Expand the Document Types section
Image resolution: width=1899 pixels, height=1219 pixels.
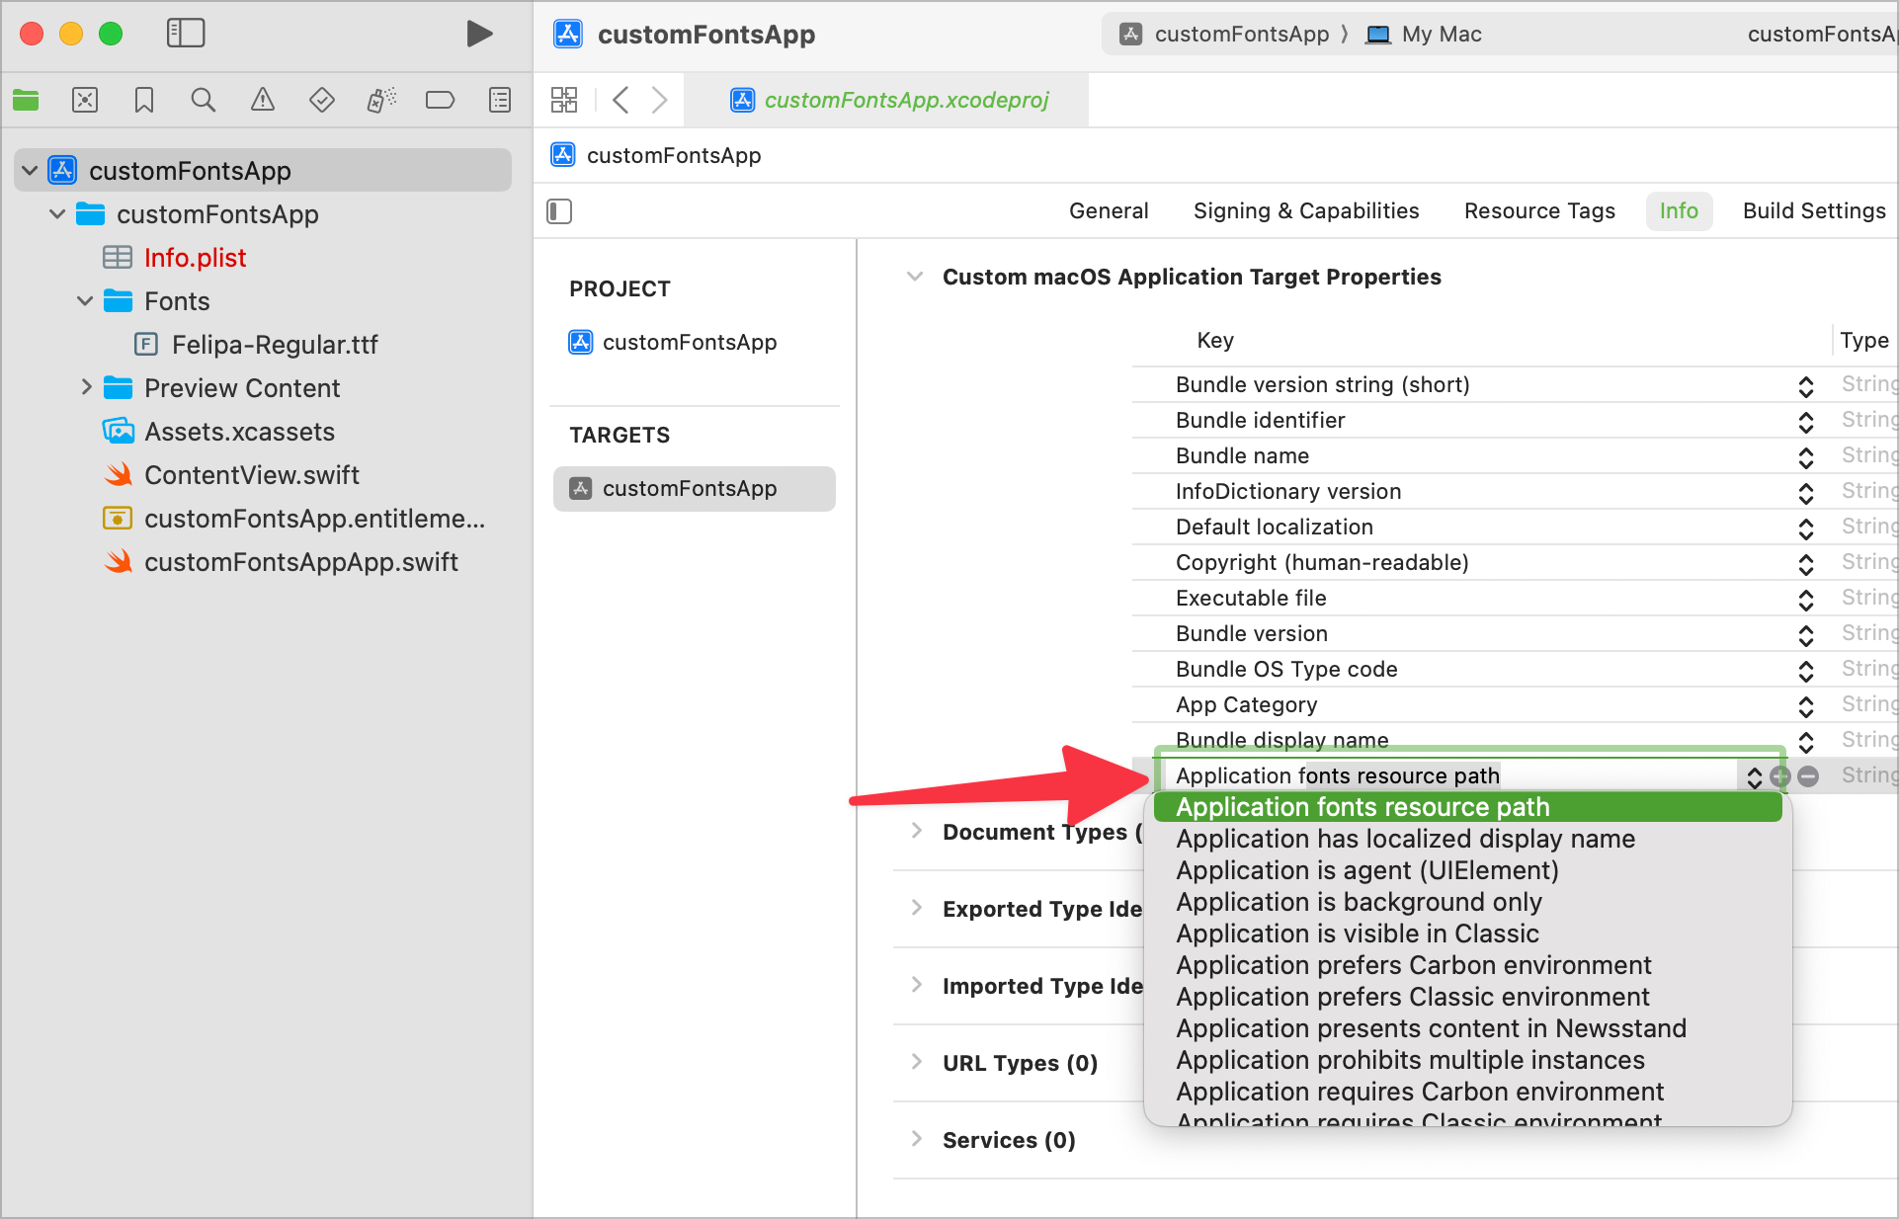(x=917, y=831)
